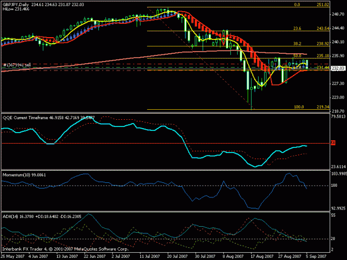This screenshot has height=260, width=347.
Task: Click the 20 Jul 2007 date label
Action: pos(177,257)
